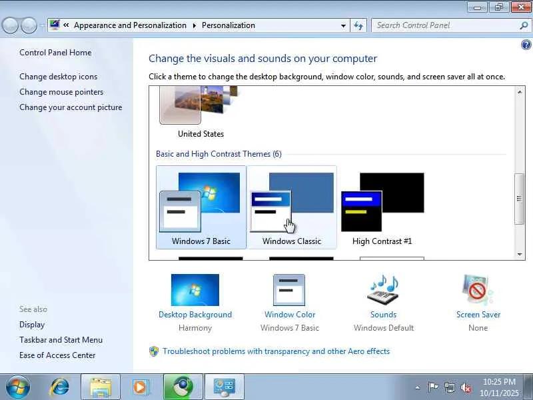Viewport: 533px width, 400px height.
Task: Select the Windows 7 Basic theme
Action: 201,207
